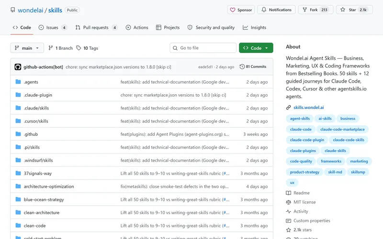Click the folder icon for .agents
This screenshot has width=383, height=239.
[18, 82]
